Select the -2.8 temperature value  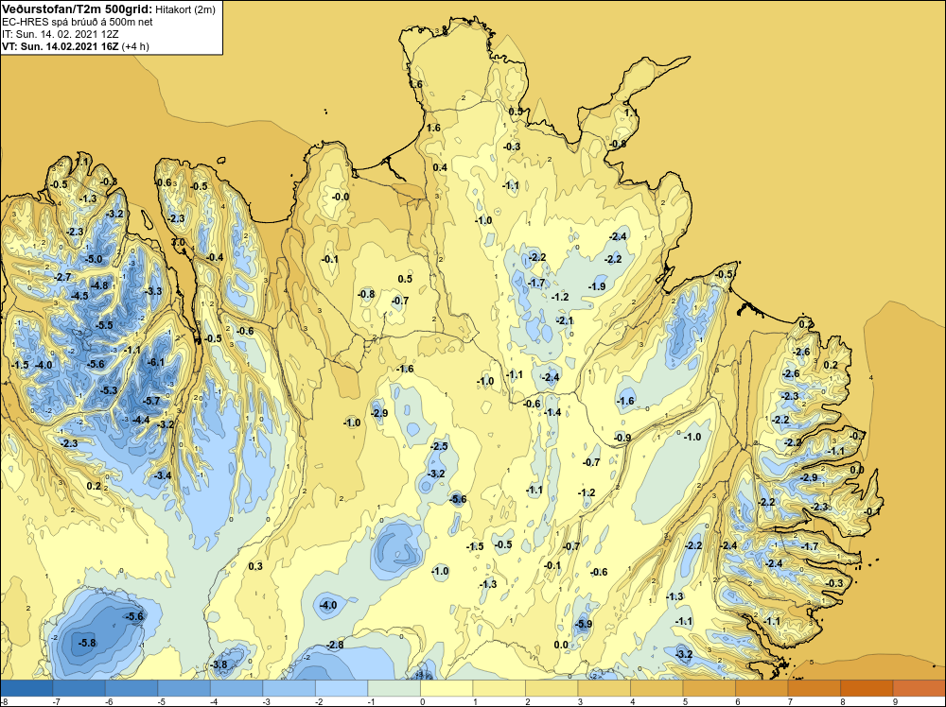(x=335, y=645)
